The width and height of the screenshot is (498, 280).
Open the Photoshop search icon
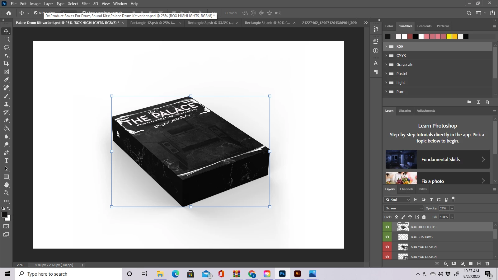[x=469, y=13]
